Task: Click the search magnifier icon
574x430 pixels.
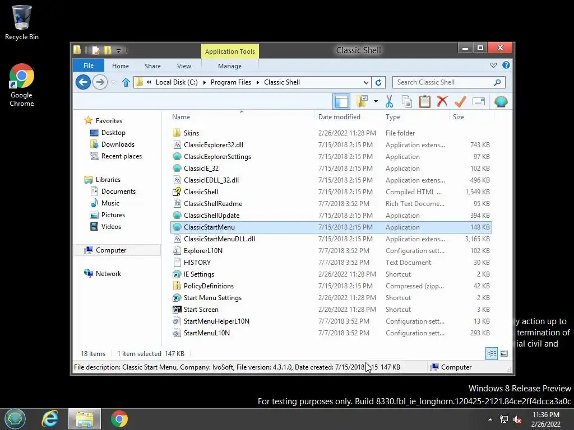Action: click(x=497, y=82)
